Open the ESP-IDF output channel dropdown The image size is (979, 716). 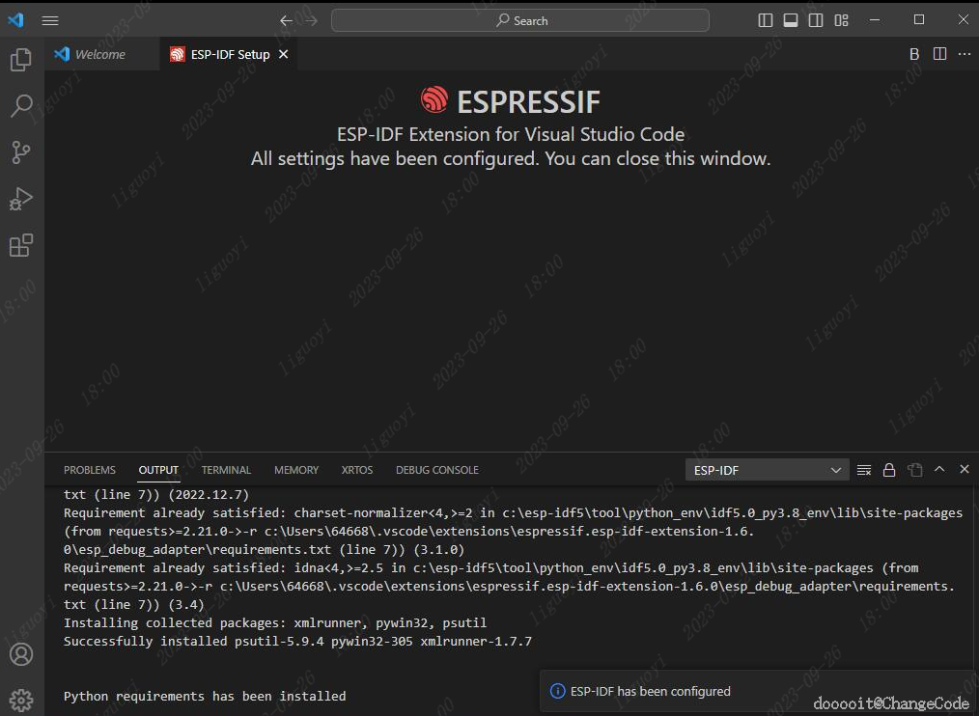click(x=767, y=470)
